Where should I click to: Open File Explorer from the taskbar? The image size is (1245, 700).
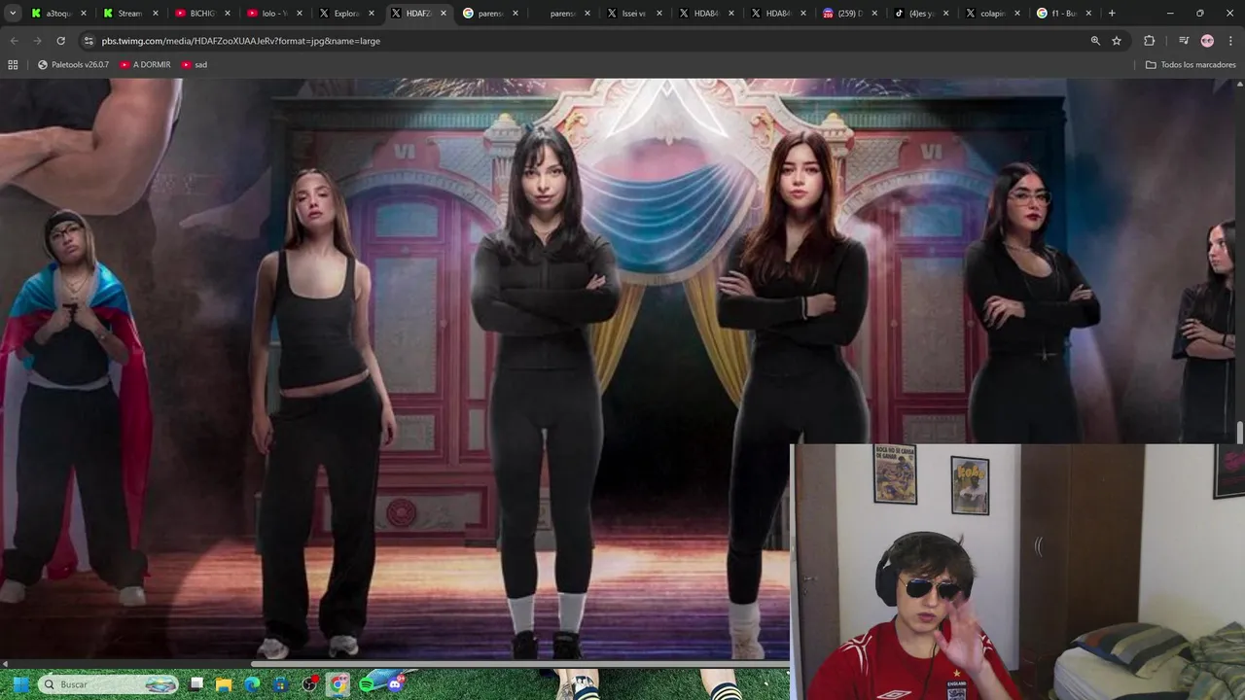[225, 684]
